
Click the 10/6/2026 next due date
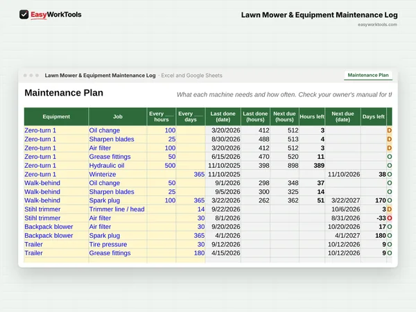346,209
